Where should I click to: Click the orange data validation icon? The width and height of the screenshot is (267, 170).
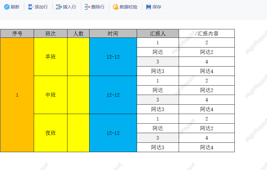click(116, 7)
